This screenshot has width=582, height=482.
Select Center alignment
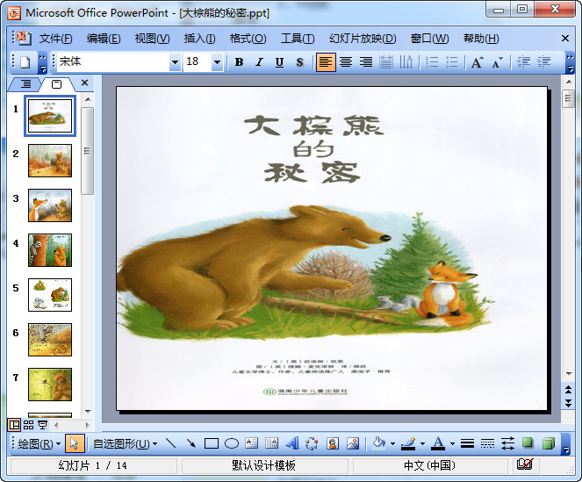[346, 62]
